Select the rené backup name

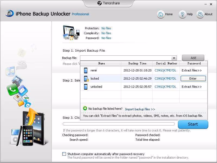click(x=94, y=70)
